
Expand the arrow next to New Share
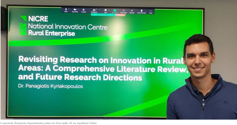[x=118, y=10]
